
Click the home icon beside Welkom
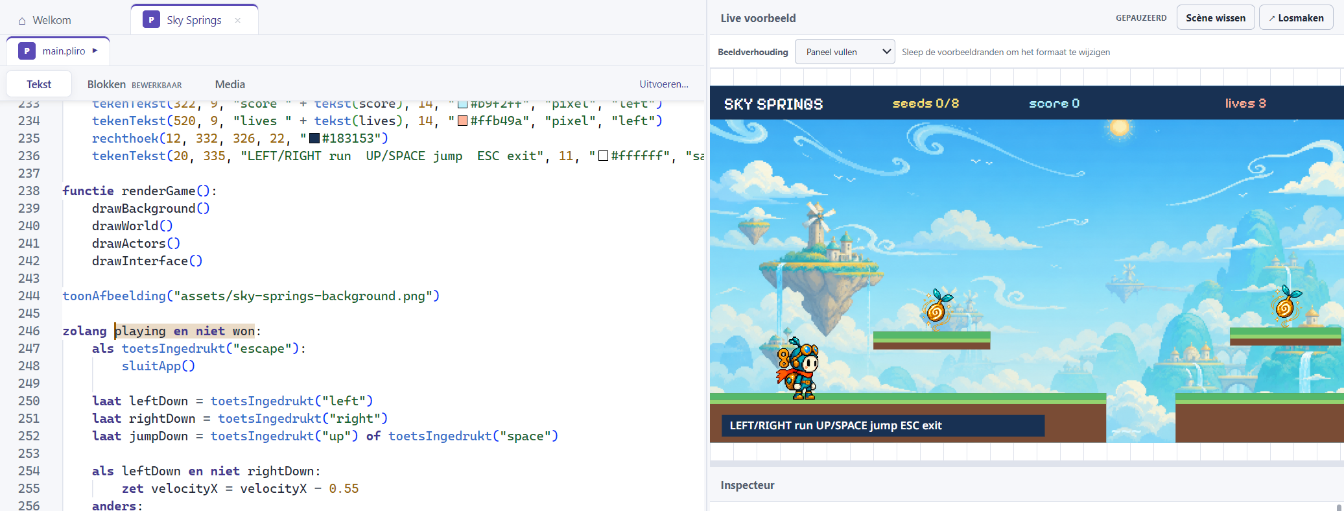[x=22, y=21]
